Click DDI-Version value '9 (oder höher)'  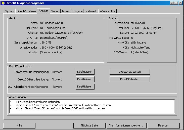coord(139,52)
